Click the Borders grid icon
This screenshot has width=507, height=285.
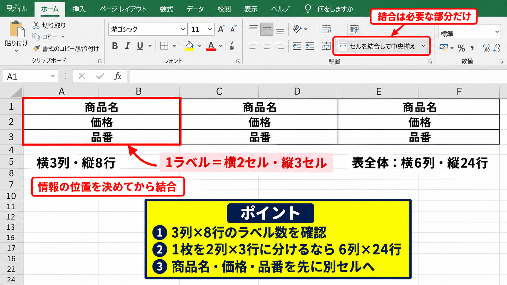pyautogui.click(x=164, y=46)
